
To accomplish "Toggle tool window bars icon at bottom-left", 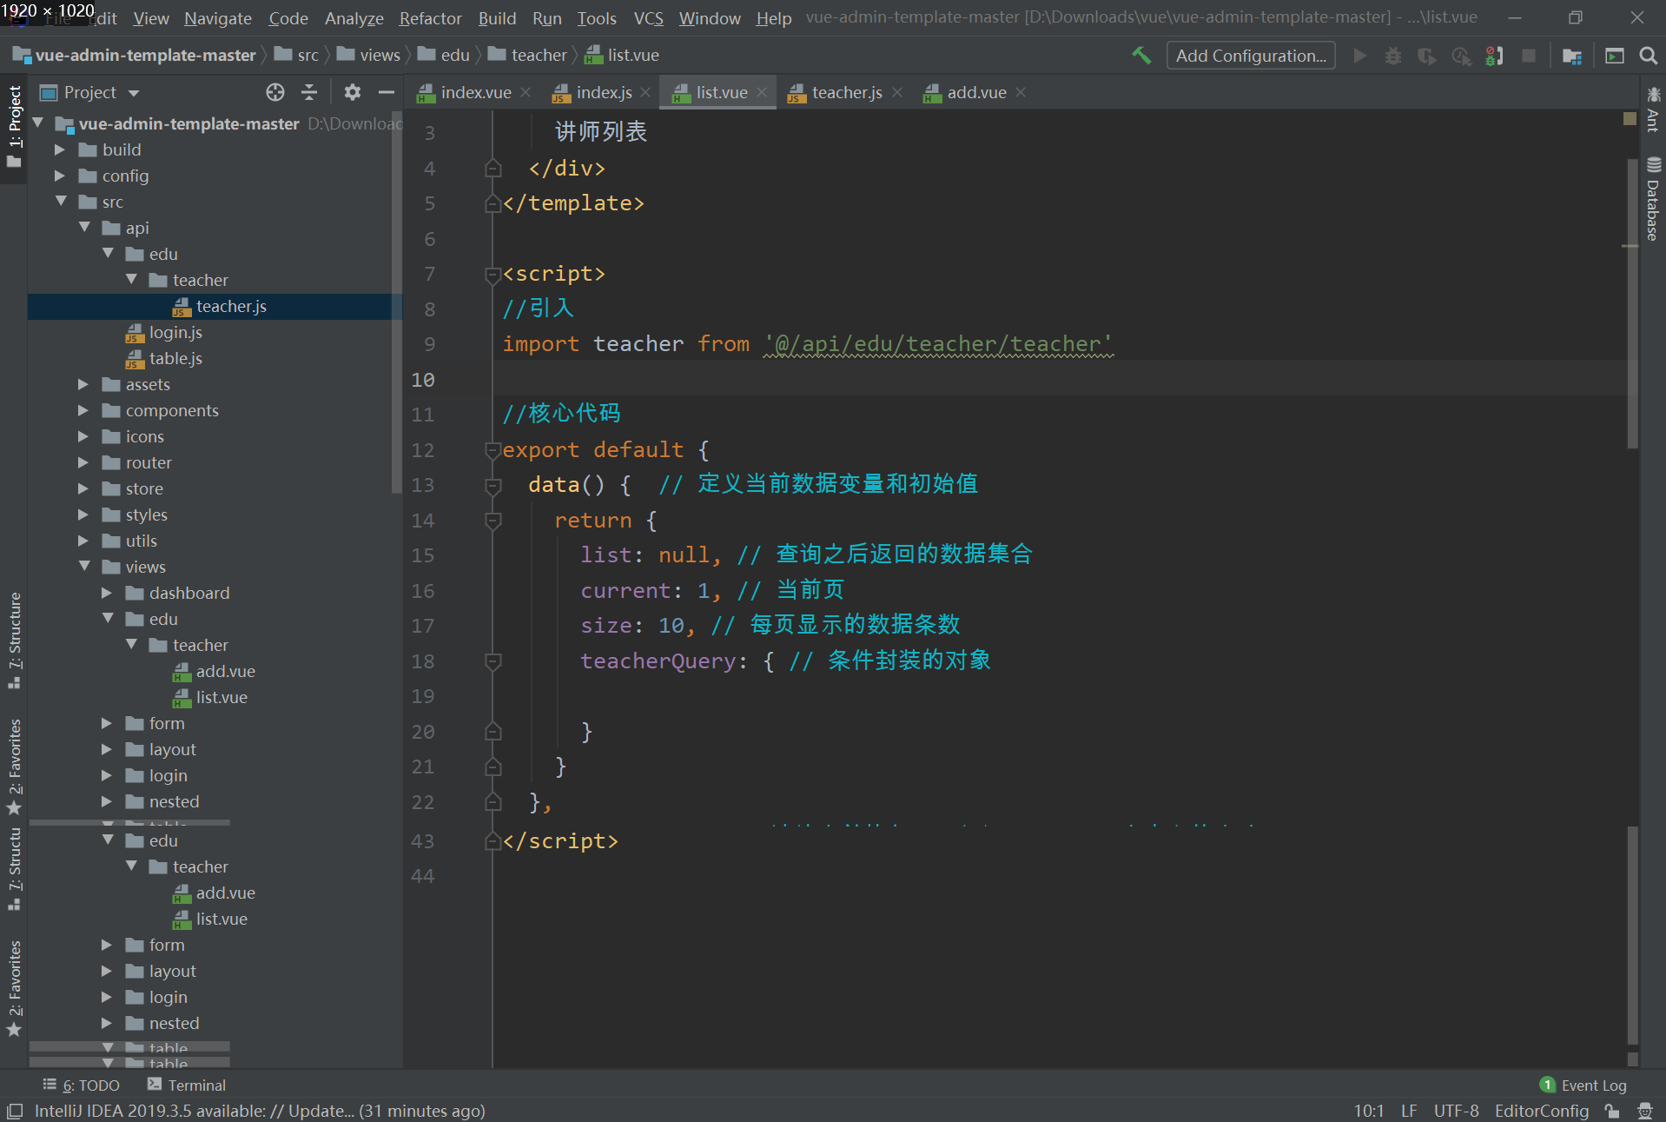I will [15, 1111].
